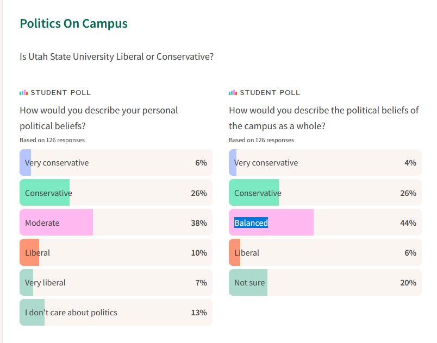
Task: Click the Very conservative 4% campus bar
Action: (325, 163)
